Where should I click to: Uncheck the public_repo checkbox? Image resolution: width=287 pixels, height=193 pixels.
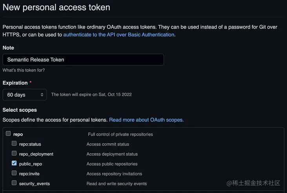tap(14, 163)
